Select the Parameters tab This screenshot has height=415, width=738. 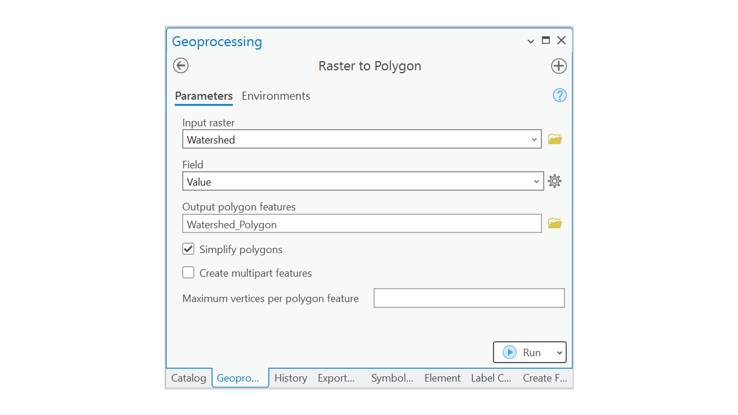point(204,96)
